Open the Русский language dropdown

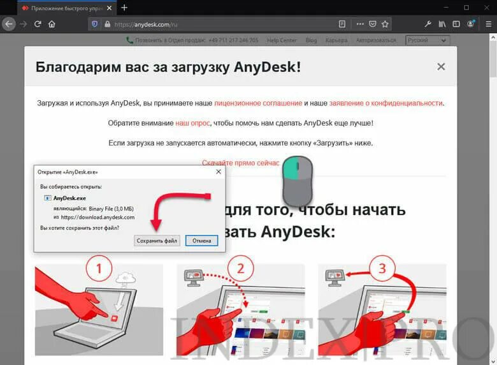tap(428, 40)
